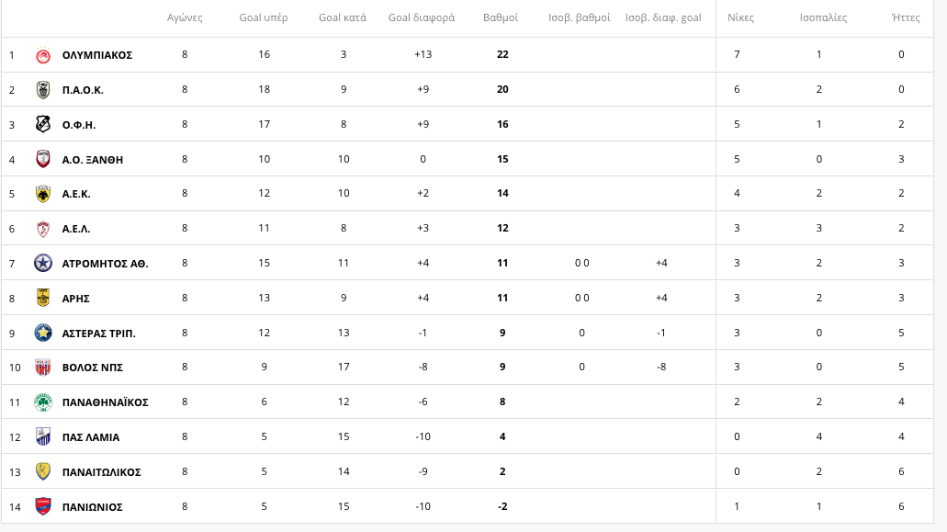Click the ΑΣΤΕΡΑΣ ΤΡΙΠ. star crest

(43, 333)
